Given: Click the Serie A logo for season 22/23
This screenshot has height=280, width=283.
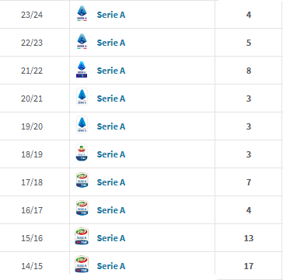Looking at the screenshot, I should point(82,41).
